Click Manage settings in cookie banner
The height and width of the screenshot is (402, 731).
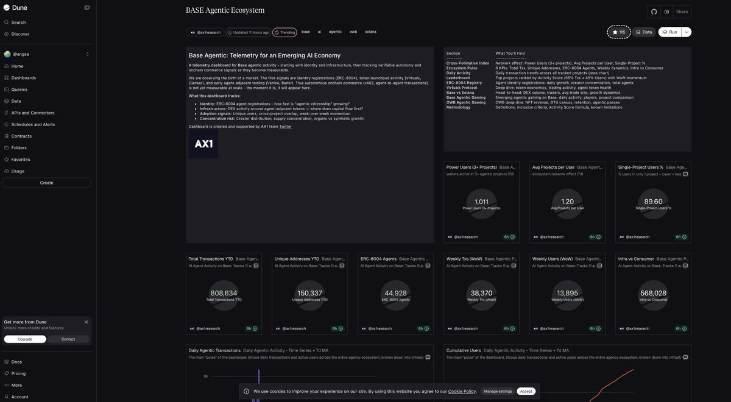click(498, 391)
